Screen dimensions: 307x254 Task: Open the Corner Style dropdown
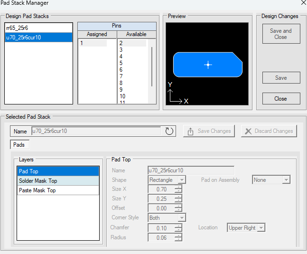181,218
